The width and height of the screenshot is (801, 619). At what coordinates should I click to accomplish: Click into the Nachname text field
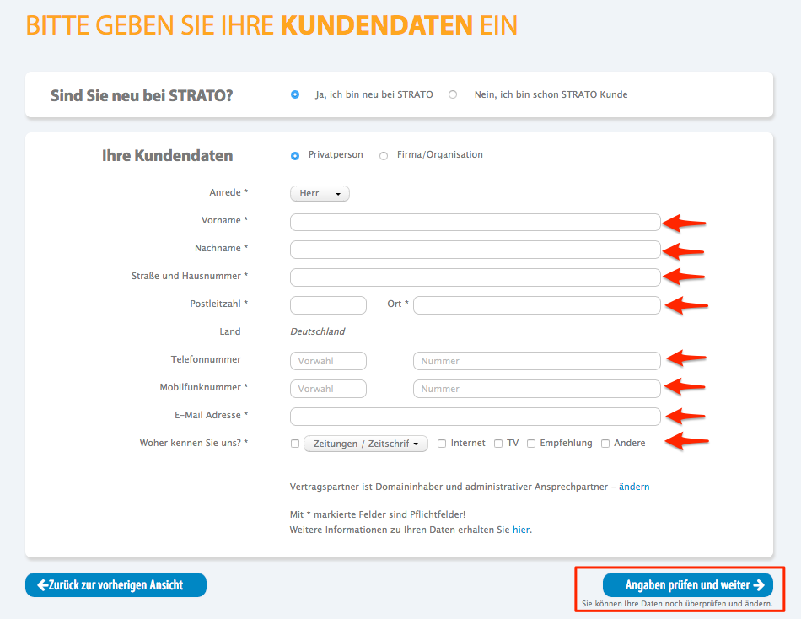(475, 250)
